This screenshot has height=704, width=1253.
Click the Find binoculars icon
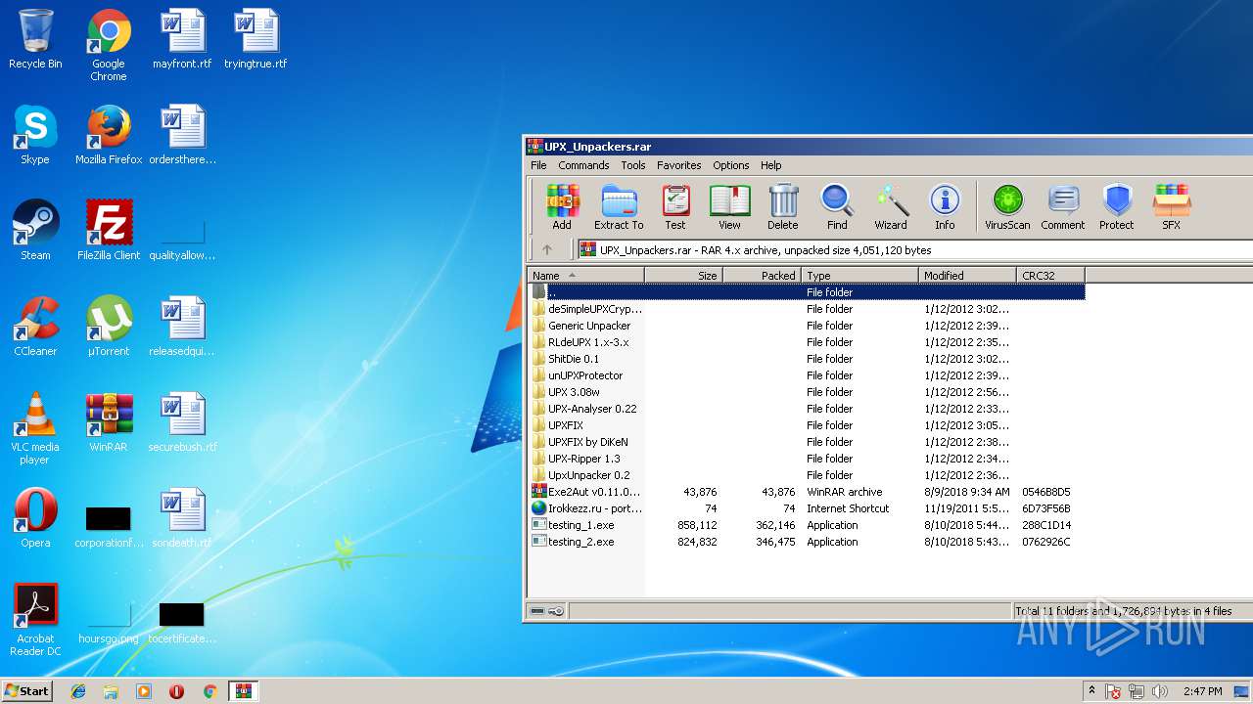point(837,207)
